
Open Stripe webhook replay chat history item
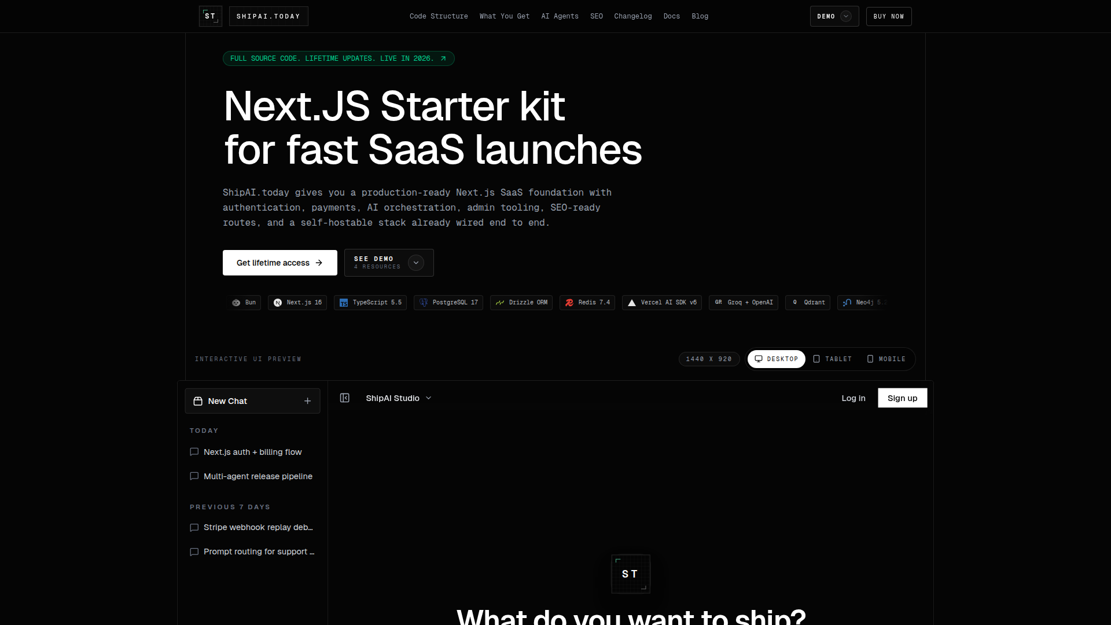point(257,527)
